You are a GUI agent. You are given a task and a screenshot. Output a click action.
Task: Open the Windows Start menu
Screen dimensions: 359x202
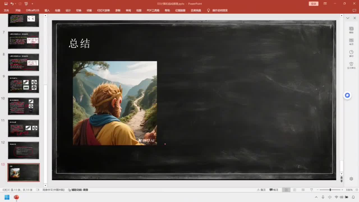7,197
